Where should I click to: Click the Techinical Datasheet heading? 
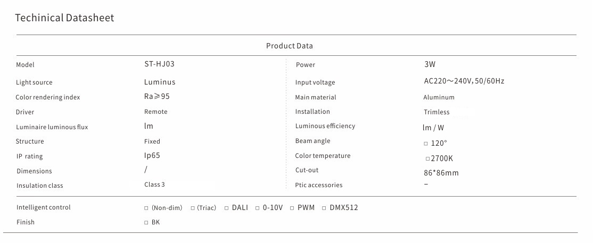coord(64,18)
